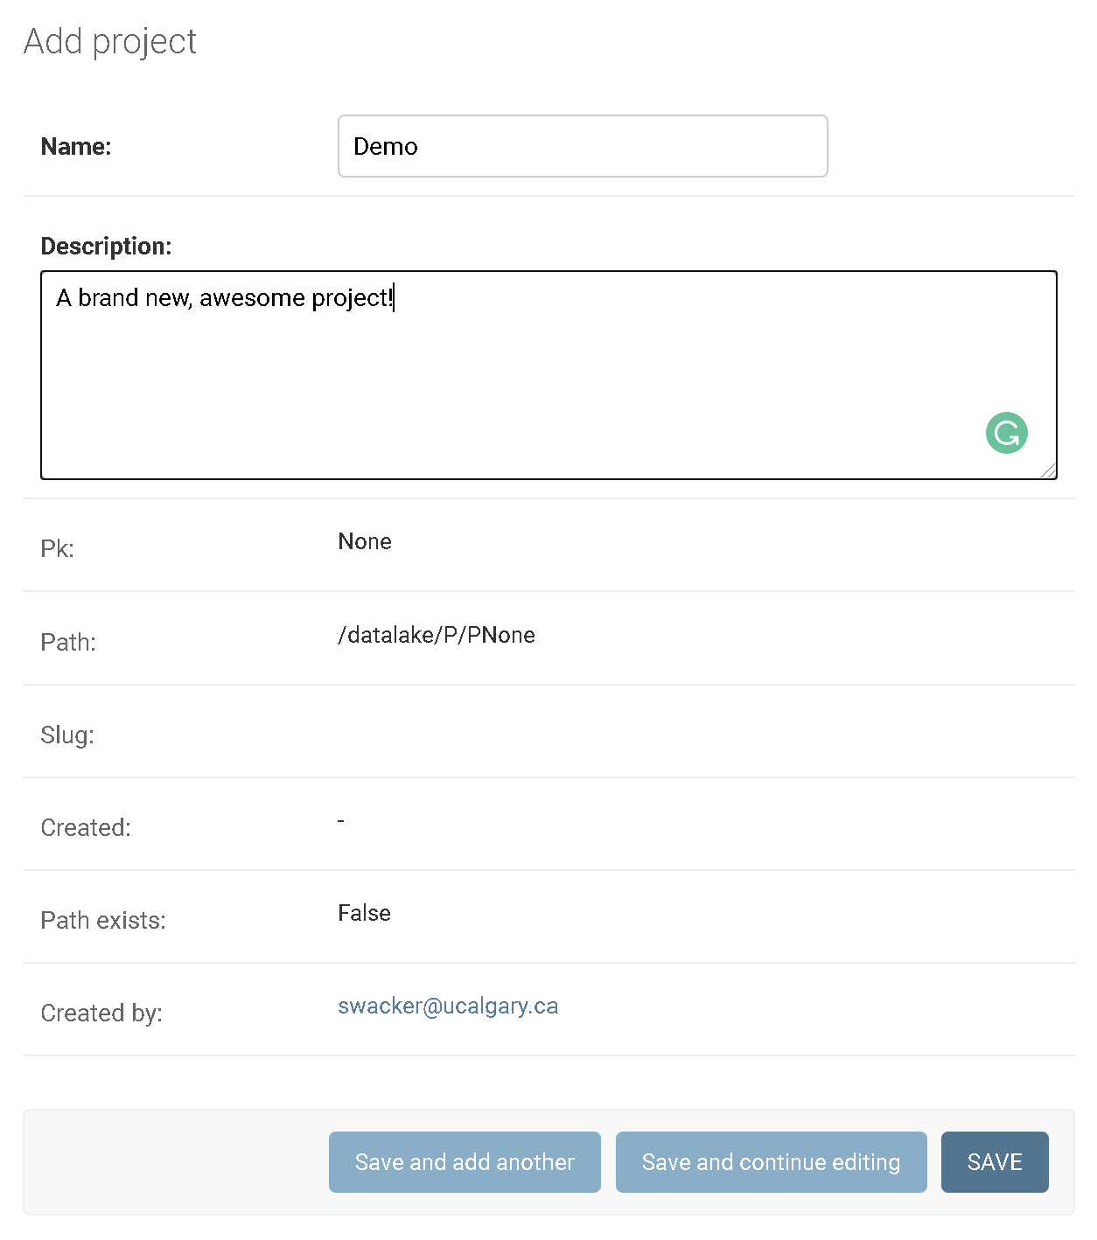This screenshot has height=1240, width=1097.
Task: Click the Created by: label
Action: point(101,1014)
